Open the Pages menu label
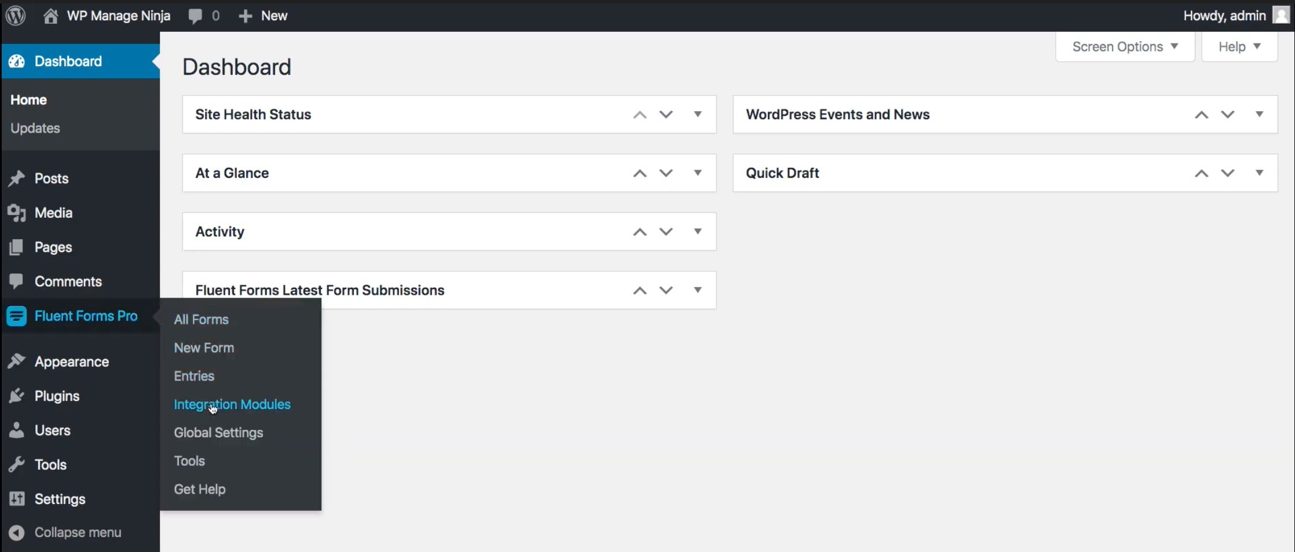The image size is (1295, 552). [x=53, y=247]
